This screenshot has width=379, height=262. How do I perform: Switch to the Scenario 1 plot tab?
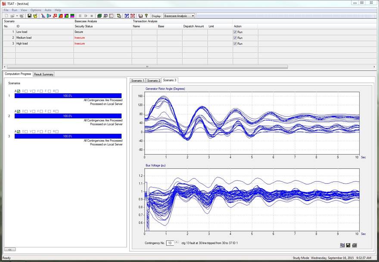[138, 81]
